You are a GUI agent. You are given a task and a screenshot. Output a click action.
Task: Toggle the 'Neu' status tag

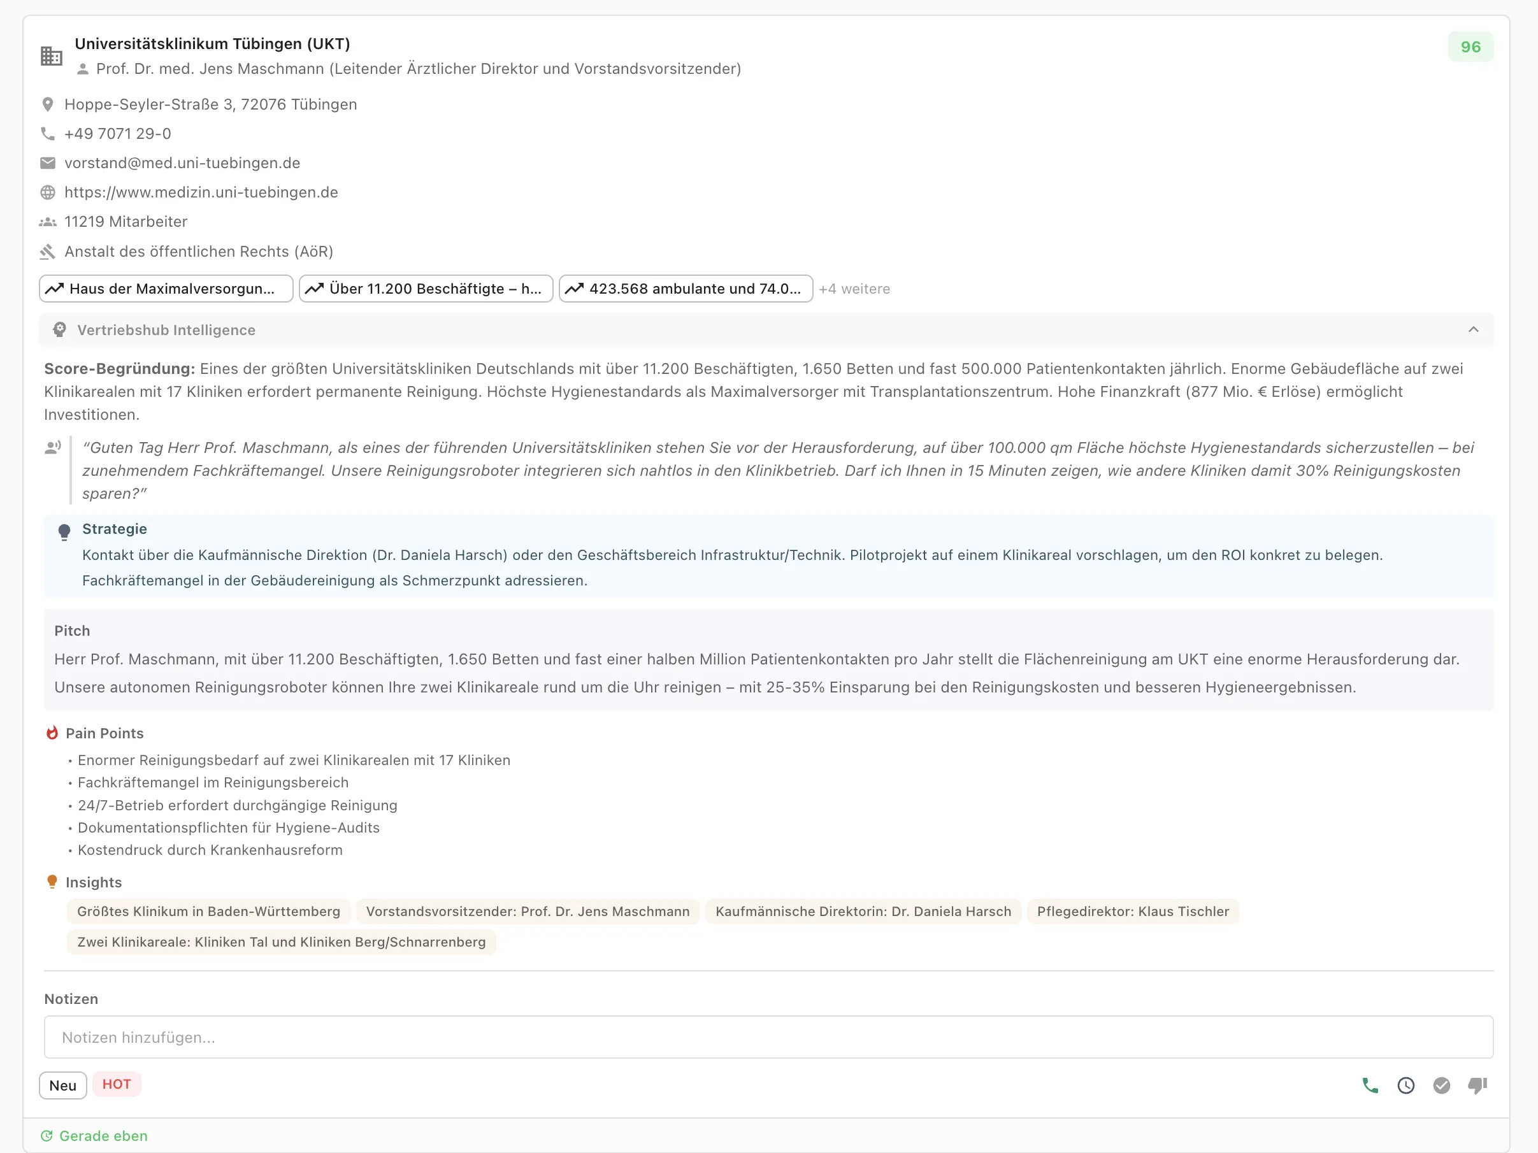[62, 1085]
